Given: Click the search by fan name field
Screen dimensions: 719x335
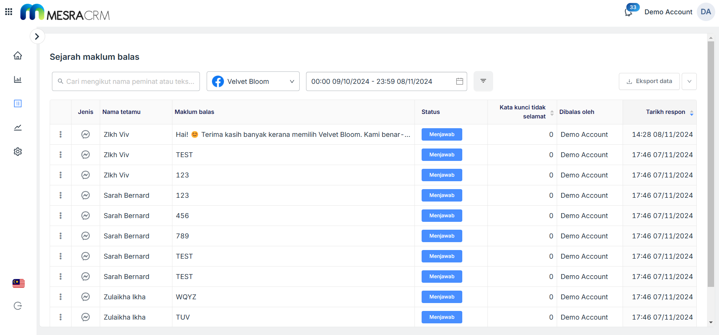Looking at the screenshot, I should click(x=126, y=82).
